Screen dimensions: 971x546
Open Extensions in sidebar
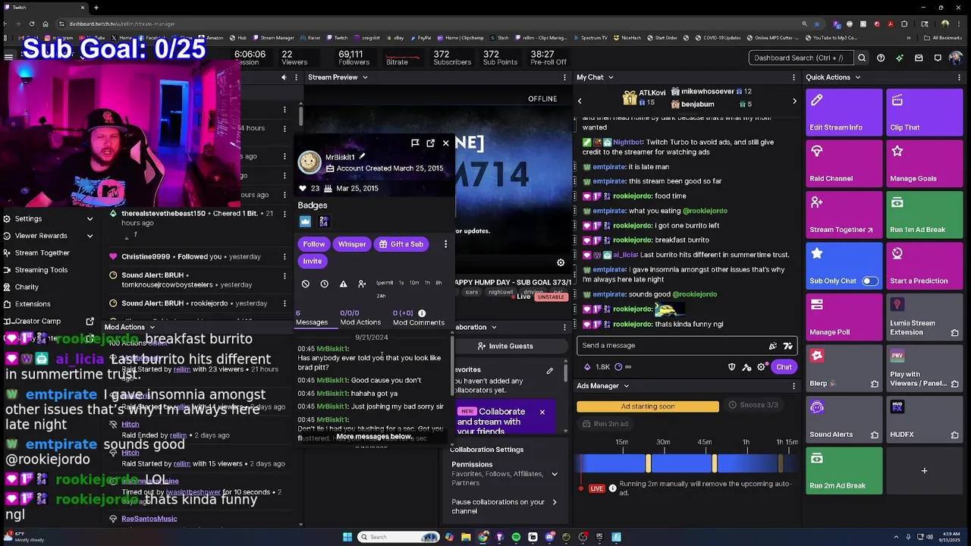(x=33, y=304)
